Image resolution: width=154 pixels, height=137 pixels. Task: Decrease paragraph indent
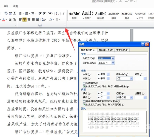point(40,13)
